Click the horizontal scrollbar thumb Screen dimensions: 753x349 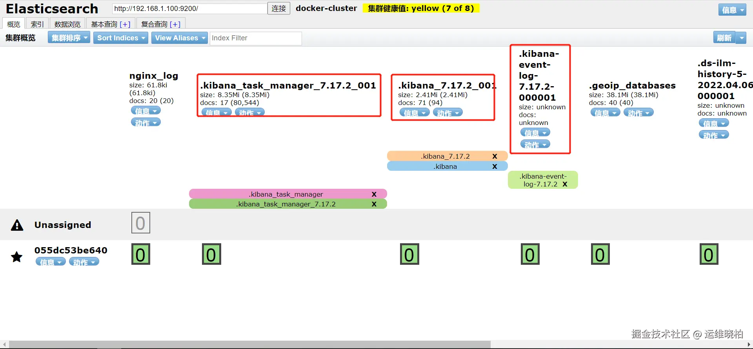click(250, 344)
